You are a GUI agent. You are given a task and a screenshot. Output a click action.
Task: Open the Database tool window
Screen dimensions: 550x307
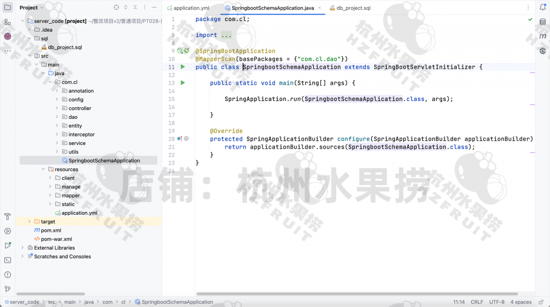coord(542,22)
